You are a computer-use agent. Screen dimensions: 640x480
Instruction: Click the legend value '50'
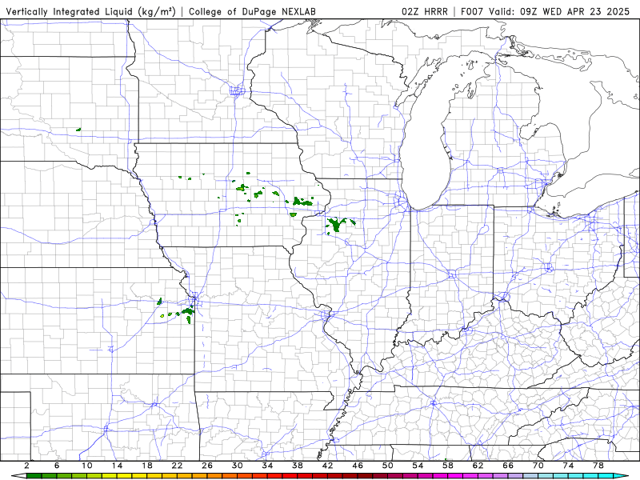coord(388,466)
